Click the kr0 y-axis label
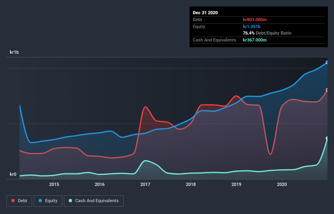The width and height of the screenshot is (334, 214). point(13,174)
